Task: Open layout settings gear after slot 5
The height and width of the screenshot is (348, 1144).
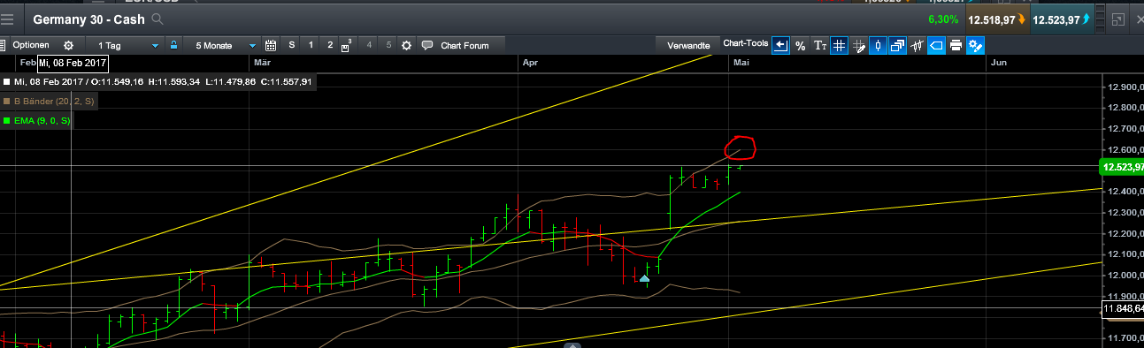Action: [407, 45]
